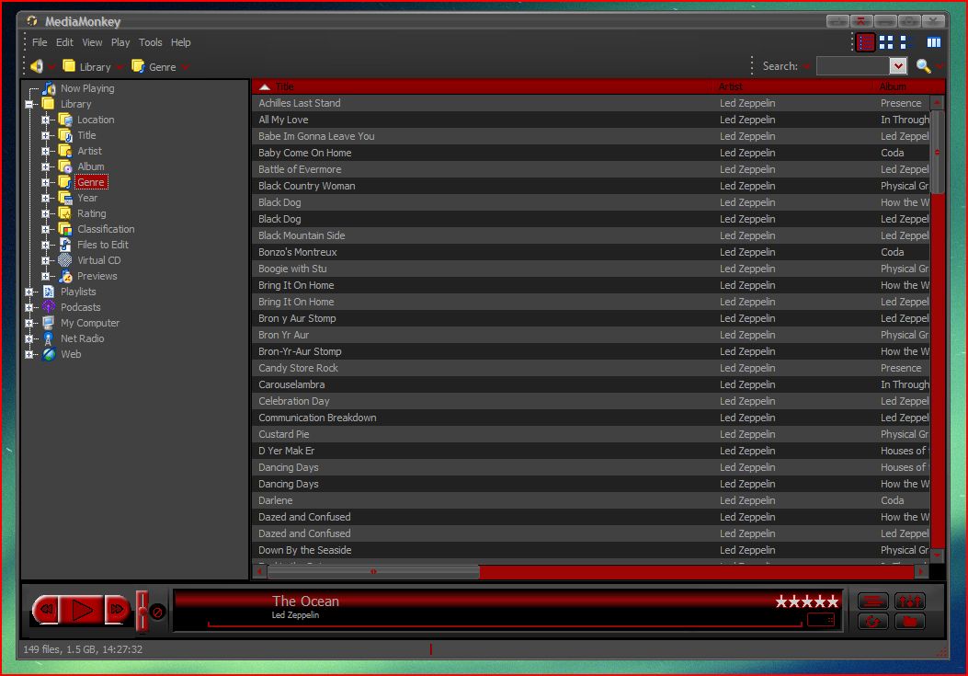Click the magnifying glass search icon
This screenshot has width=968, height=676.
click(923, 66)
